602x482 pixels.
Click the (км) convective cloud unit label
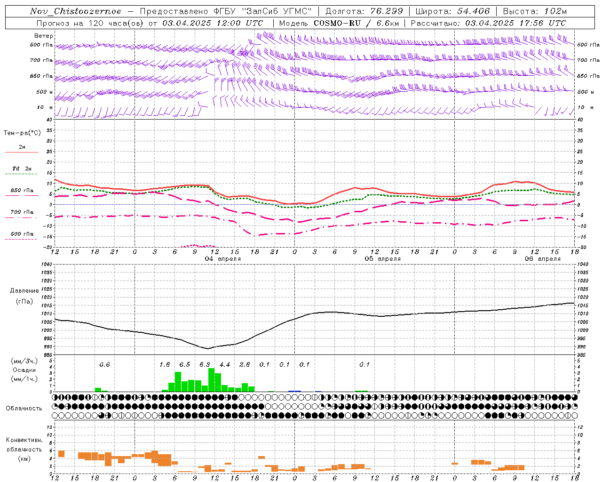point(24,458)
